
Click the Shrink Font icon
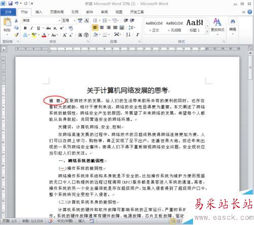coord(71,35)
